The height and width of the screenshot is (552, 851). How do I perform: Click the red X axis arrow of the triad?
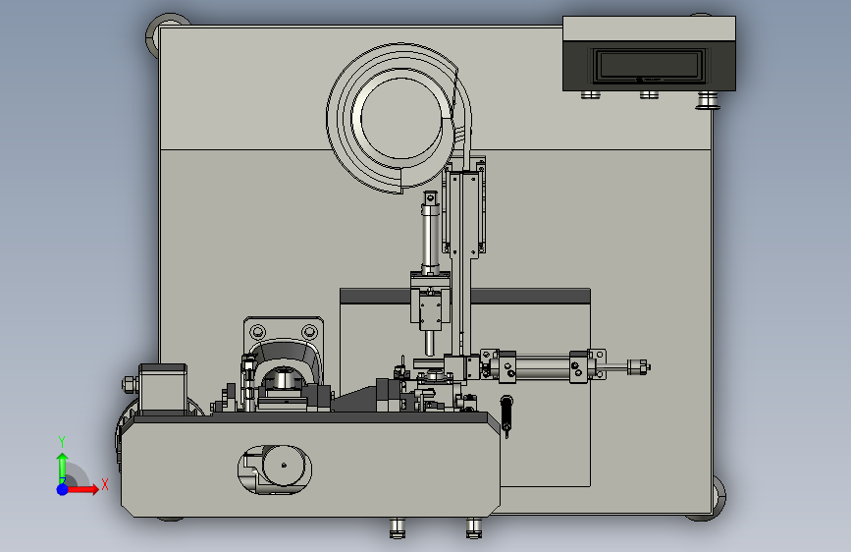pyautogui.click(x=82, y=489)
